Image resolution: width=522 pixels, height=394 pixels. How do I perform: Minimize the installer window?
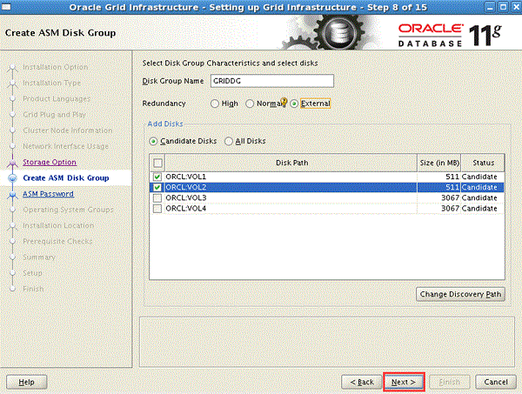coord(490,7)
